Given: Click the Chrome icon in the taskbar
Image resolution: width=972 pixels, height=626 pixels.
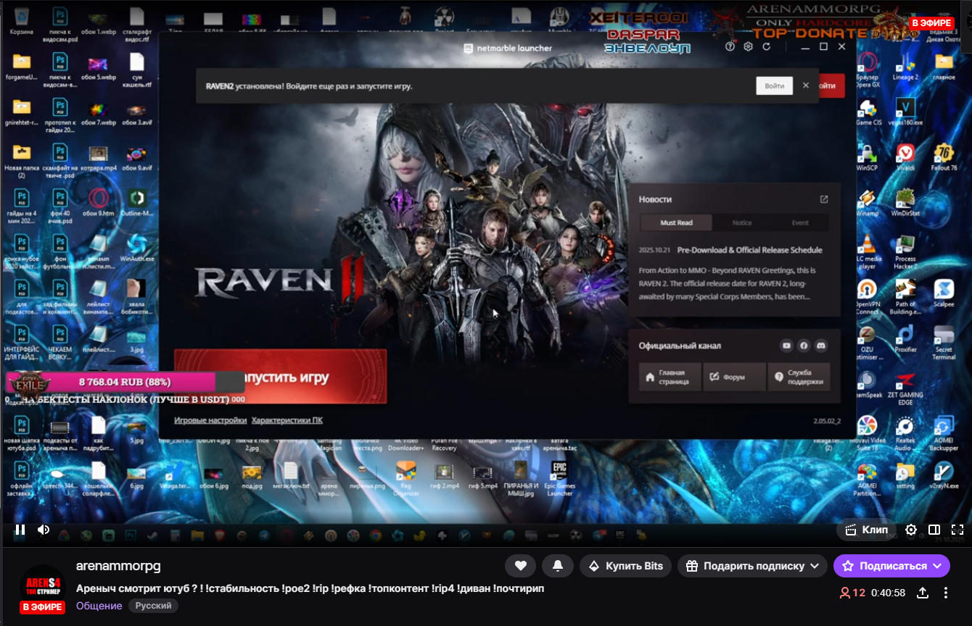Looking at the screenshot, I should (x=376, y=535).
